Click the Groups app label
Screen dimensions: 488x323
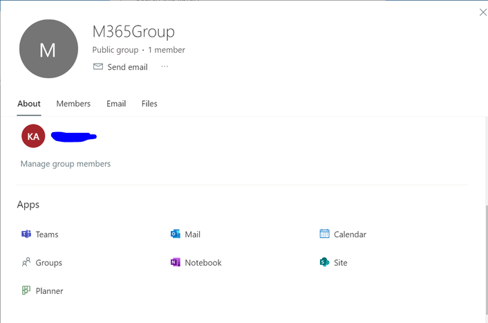coord(49,263)
